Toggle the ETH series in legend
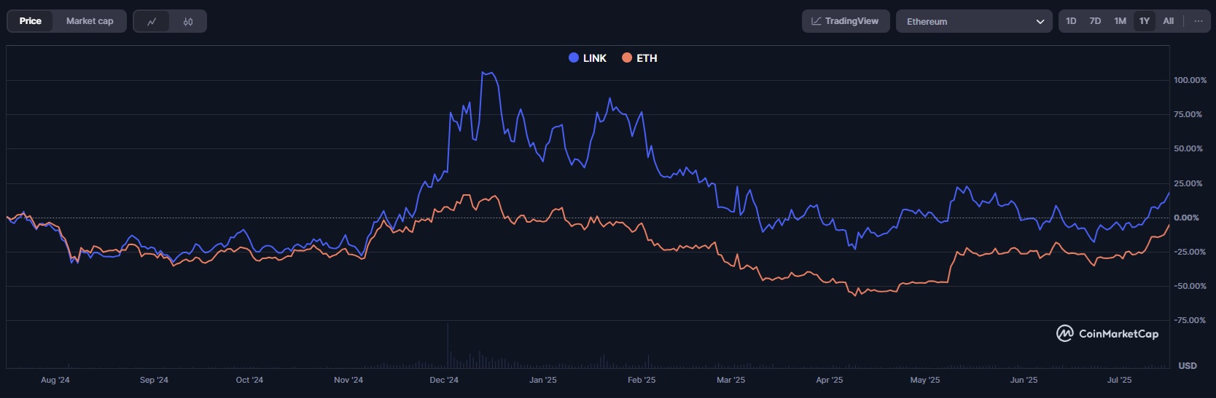This screenshot has height=398, width=1216. (639, 58)
